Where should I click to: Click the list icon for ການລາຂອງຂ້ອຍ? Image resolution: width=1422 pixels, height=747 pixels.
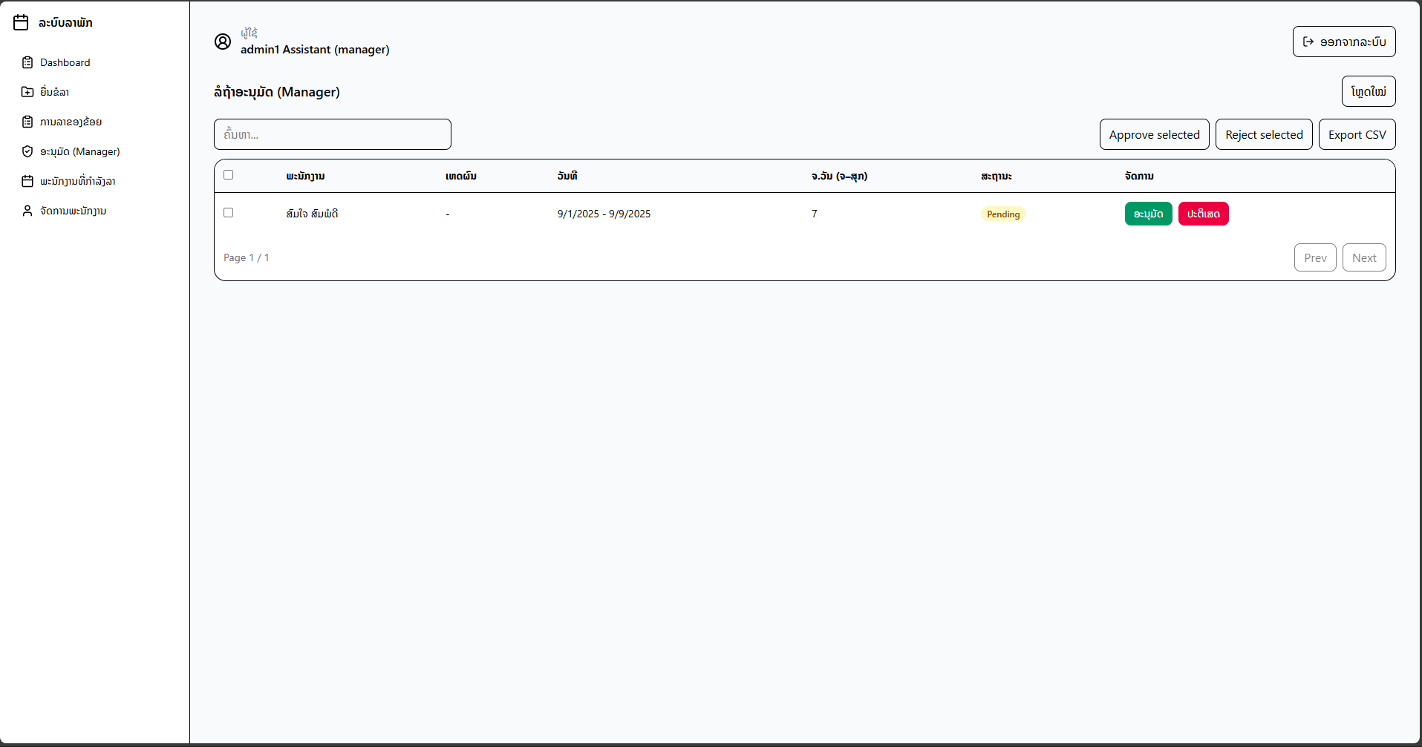coord(27,122)
